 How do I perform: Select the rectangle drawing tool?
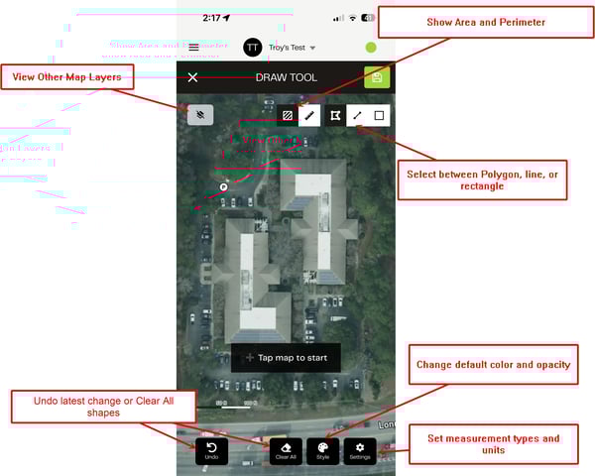click(379, 115)
